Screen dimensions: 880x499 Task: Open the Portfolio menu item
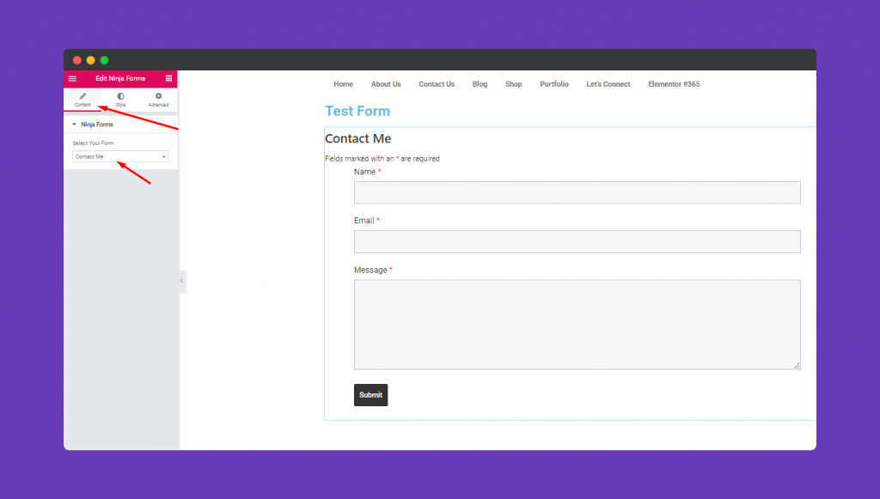tap(554, 83)
